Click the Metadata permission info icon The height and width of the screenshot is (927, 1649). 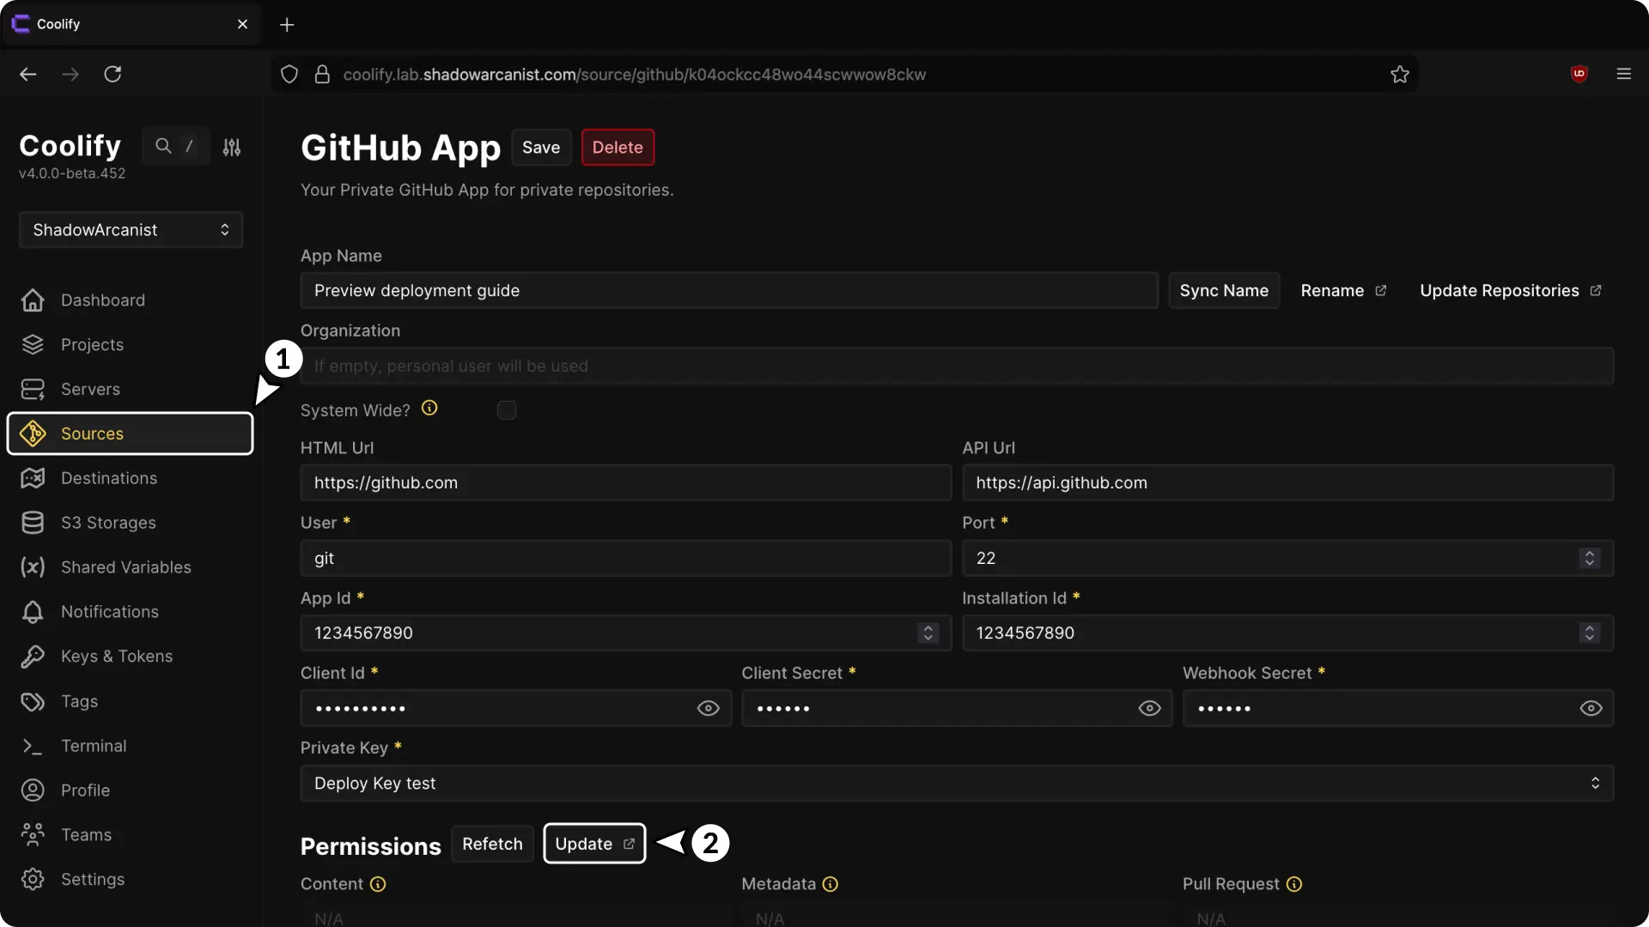pyautogui.click(x=831, y=884)
